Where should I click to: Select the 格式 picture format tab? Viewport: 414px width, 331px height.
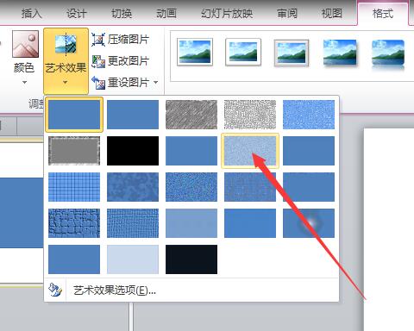(x=383, y=14)
